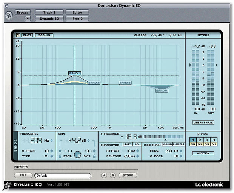Select the BAND 1 handle on graph
This screenshot has width=234, height=193.
75,73
